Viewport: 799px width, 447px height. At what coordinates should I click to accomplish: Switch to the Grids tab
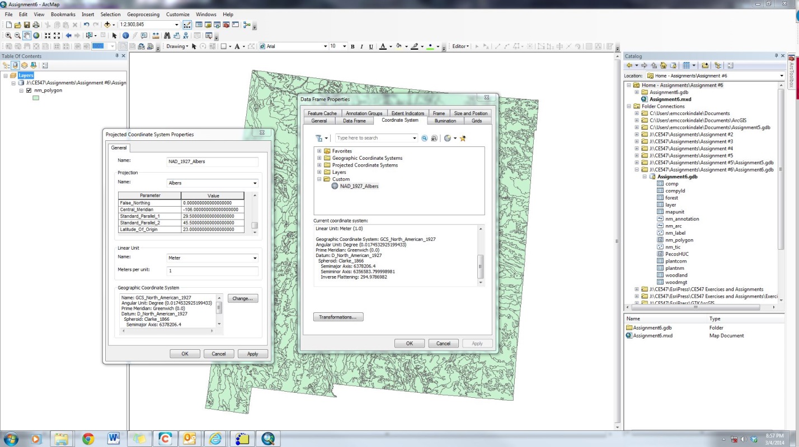tap(477, 121)
